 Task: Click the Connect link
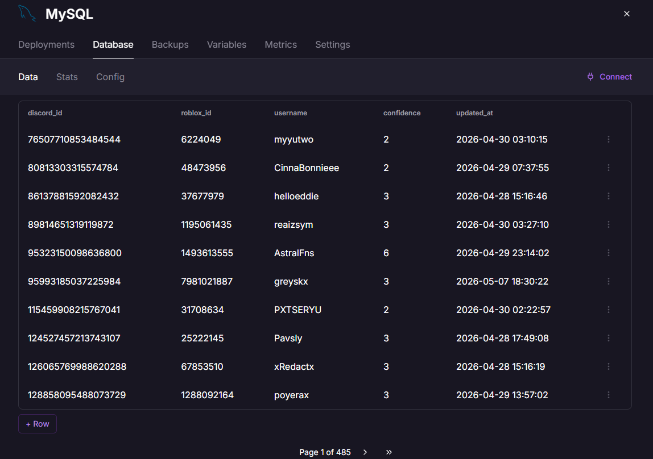coord(609,77)
